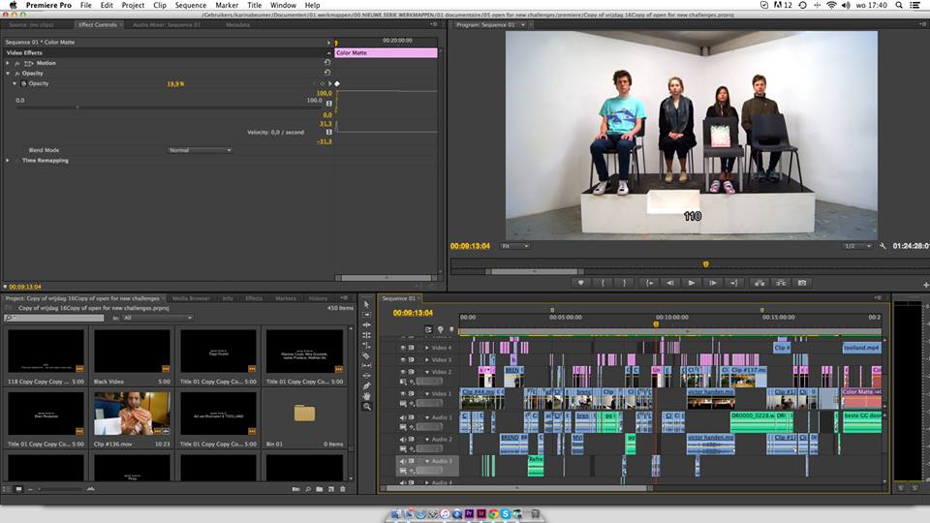Play the program monitor
This screenshot has width=930, height=523.
tap(692, 283)
